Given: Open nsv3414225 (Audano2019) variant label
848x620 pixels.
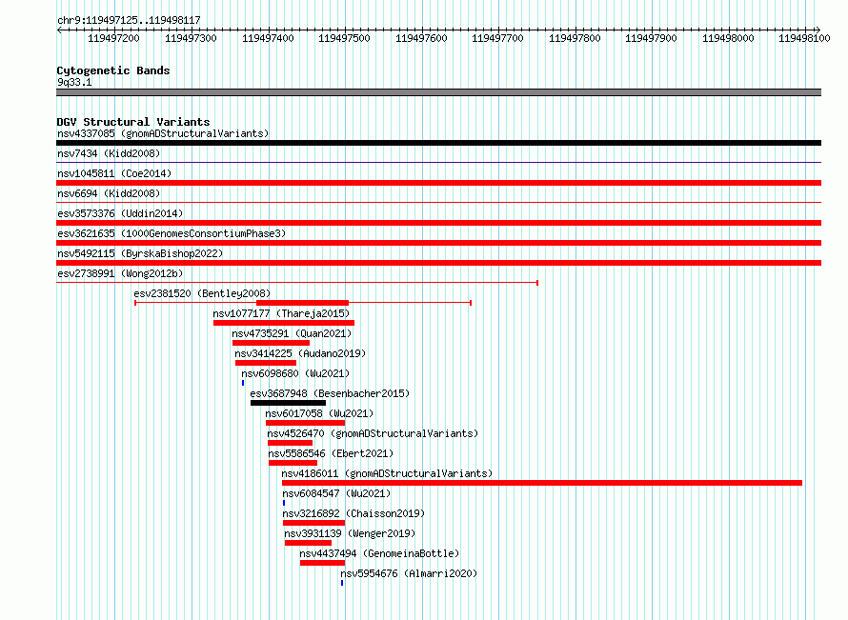Looking at the screenshot, I should click(x=300, y=353).
